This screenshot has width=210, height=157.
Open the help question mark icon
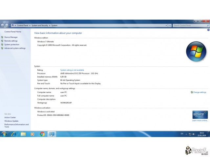click(x=208, y=30)
